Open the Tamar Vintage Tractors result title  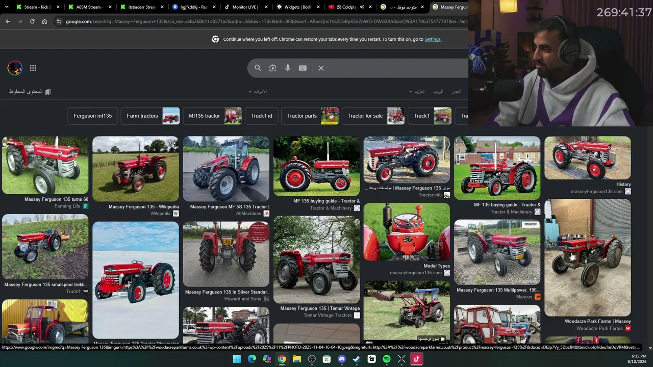(320, 308)
